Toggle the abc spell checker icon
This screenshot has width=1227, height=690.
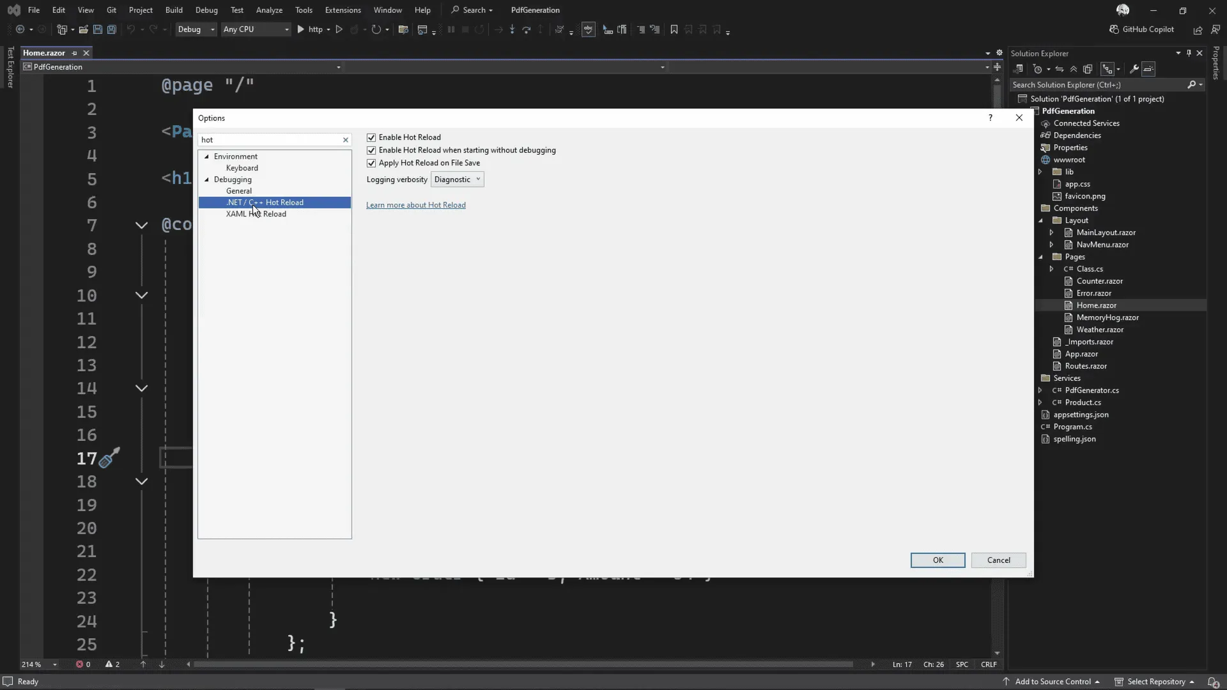[x=589, y=29]
